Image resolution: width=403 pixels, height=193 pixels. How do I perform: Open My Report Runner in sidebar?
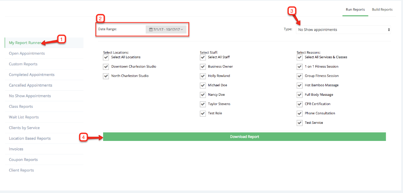[25, 43]
